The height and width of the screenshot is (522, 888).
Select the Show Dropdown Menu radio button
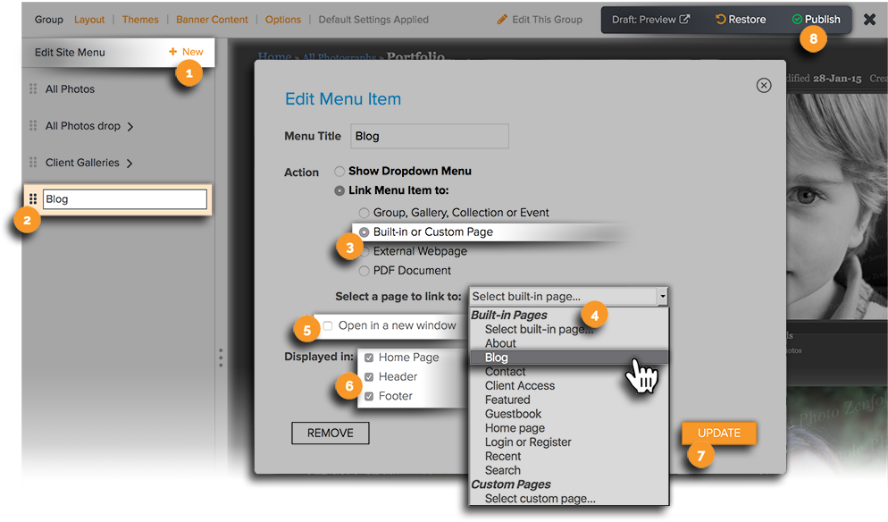click(x=339, y=171)
